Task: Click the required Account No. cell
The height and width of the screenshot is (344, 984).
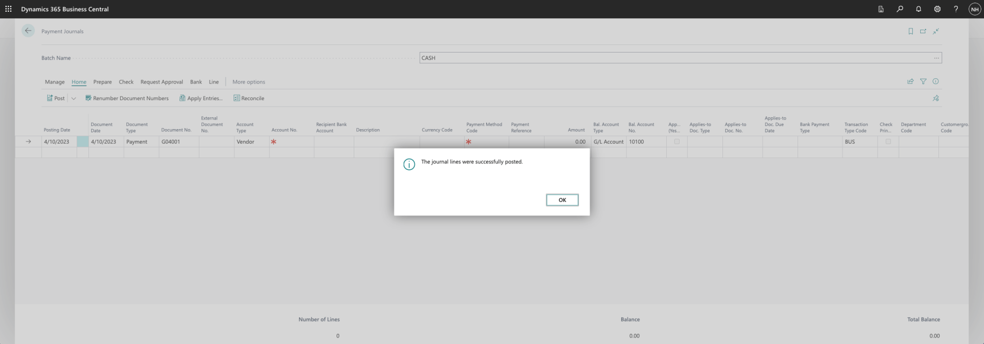Action: (292, 141)
